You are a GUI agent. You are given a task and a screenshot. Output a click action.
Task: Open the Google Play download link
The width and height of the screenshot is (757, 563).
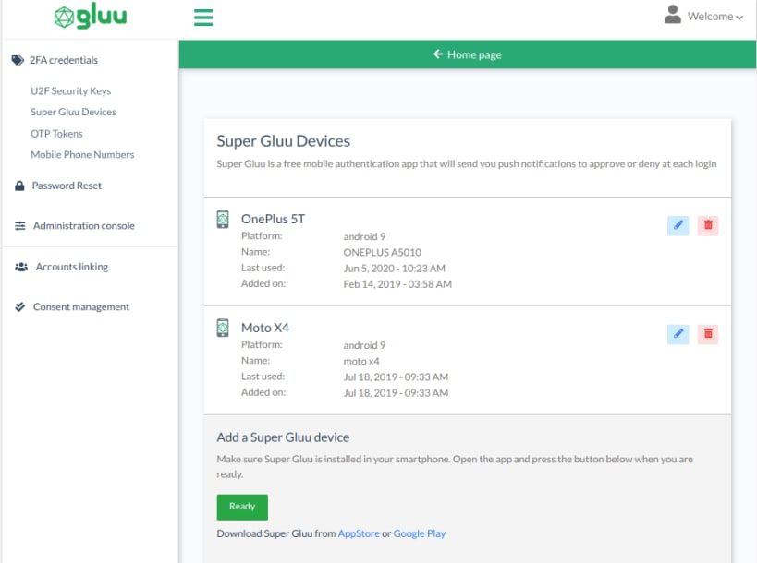point(420,533)
